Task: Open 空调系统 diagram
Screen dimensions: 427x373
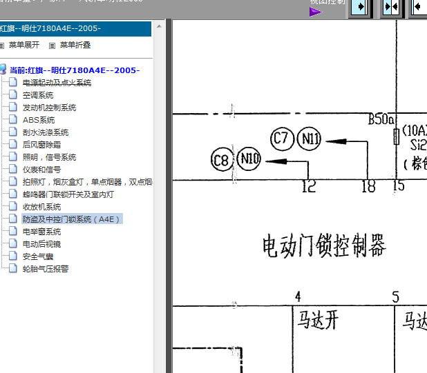Action: 38,95
